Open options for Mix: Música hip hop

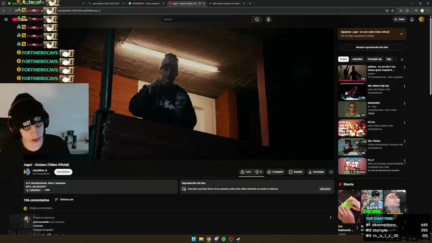click(x=404, y=86)
